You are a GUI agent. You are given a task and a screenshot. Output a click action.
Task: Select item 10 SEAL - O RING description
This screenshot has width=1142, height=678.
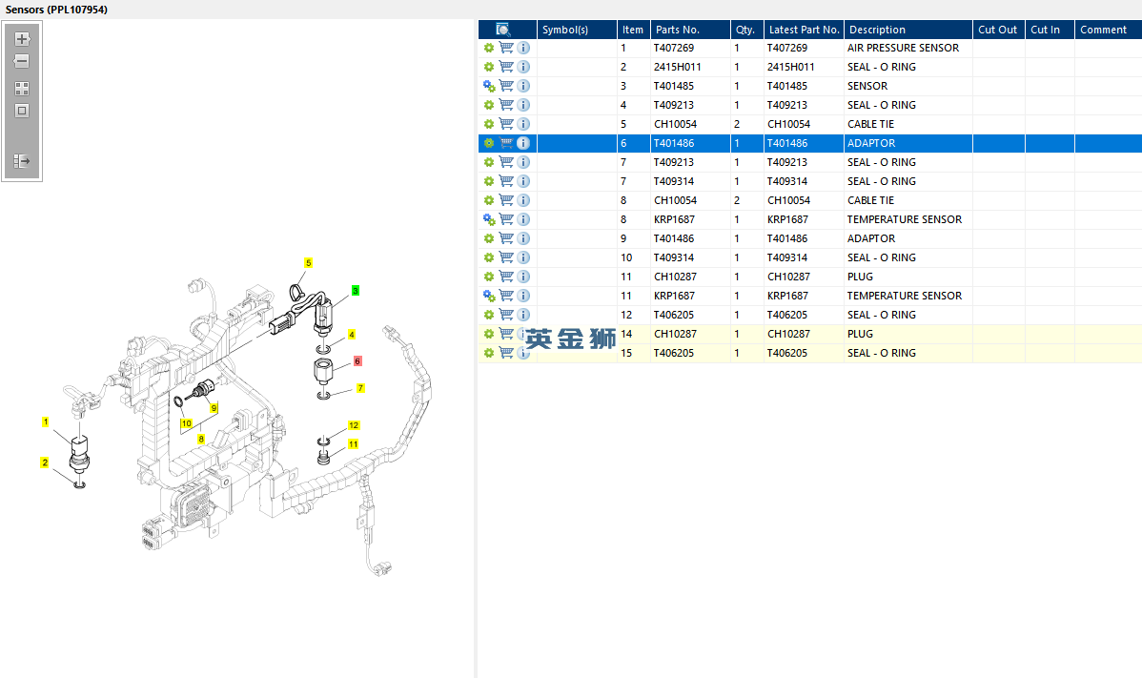click(908, 257)
